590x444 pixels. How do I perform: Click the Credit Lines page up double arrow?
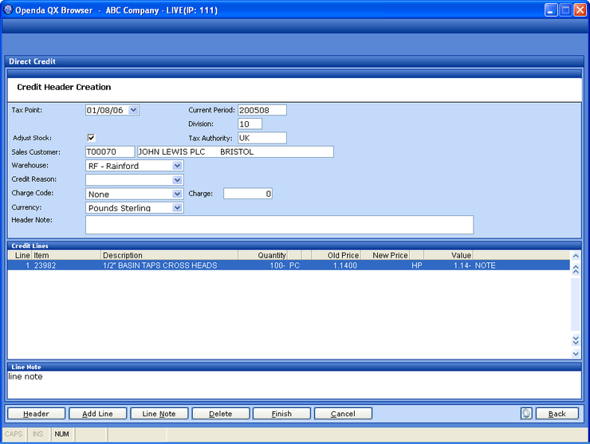[576, 269]
